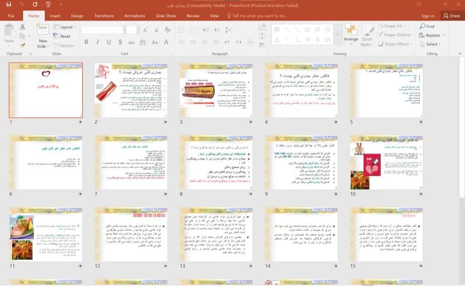Toggle text Shadow formatting
The width and height of the screenshot is (465, 286).
120,42
